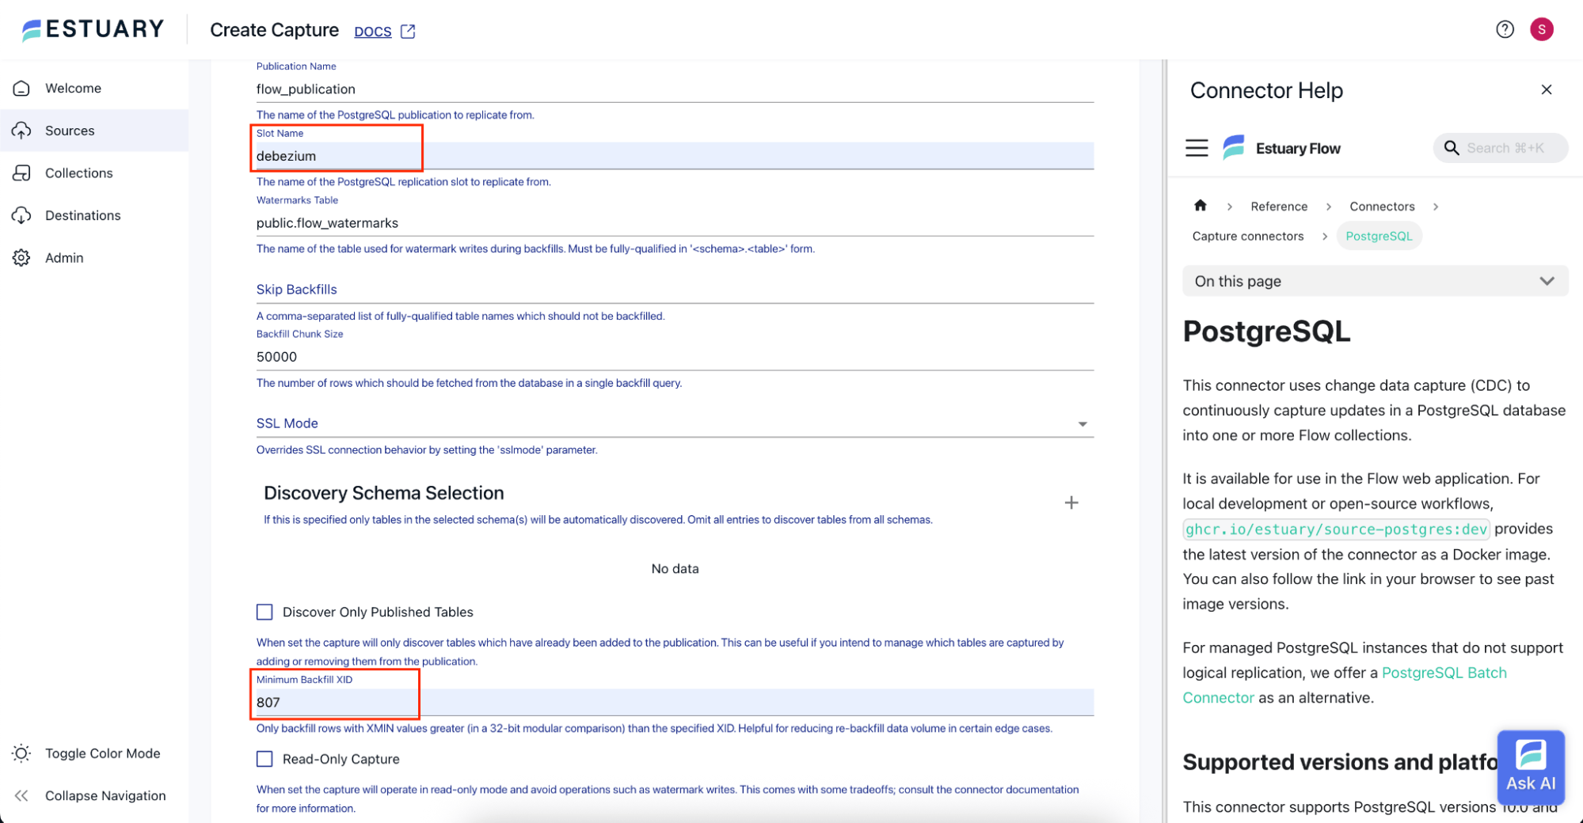Open the user avatar S menu
1583x823 pixels.
coord(1541,29)
